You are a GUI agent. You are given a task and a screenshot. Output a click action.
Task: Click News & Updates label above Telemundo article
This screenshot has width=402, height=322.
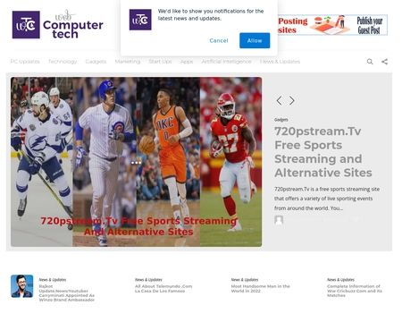click(x=148, y=280)
